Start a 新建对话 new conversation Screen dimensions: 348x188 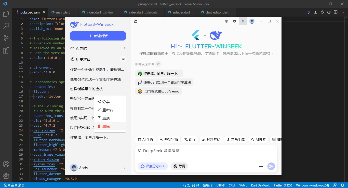tap(98, 36)
